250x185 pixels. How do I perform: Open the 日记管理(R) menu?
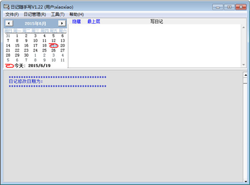(x=35, y=14)
